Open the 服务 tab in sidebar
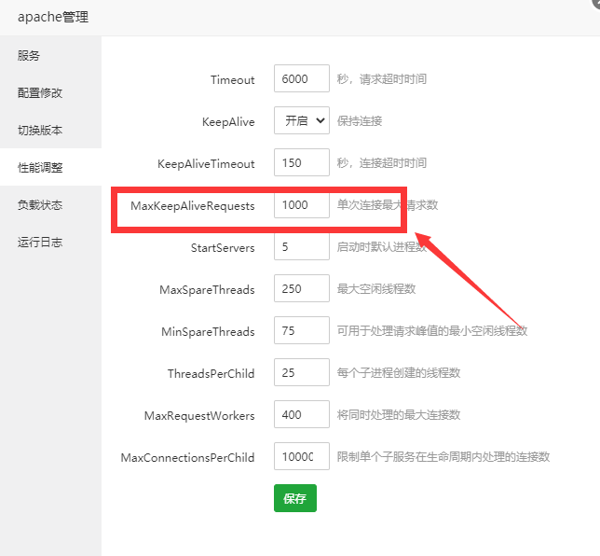The width and height of the screenshot is (600, 556). (x=29, y=56)
